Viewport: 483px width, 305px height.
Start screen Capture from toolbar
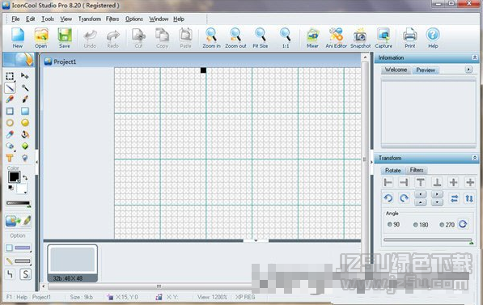[383, 38]
